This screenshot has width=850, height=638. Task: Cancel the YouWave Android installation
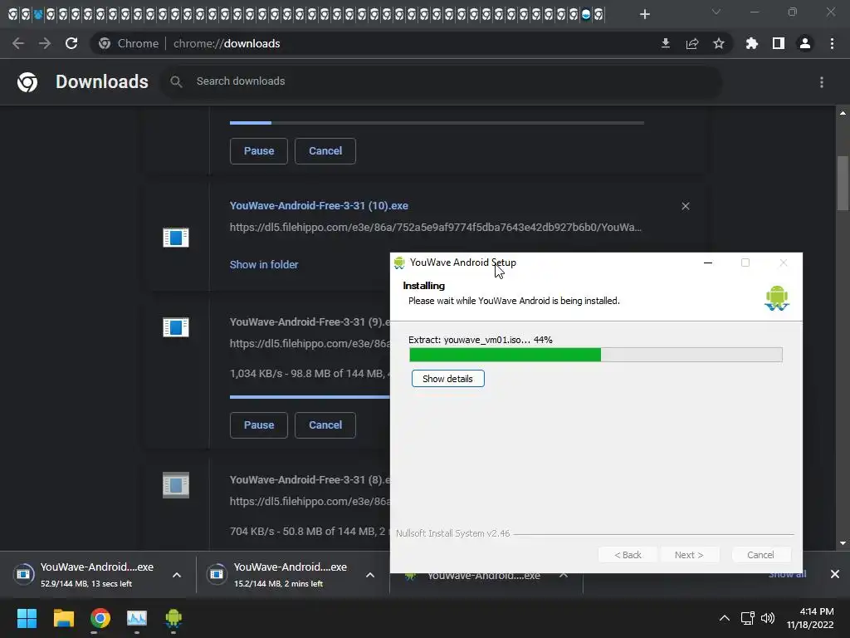760,554
